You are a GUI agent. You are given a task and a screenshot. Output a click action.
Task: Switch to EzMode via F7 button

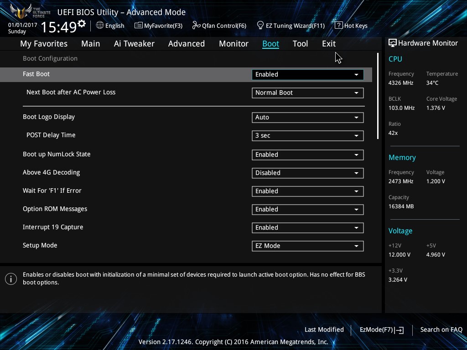click(x=381, y=329)
